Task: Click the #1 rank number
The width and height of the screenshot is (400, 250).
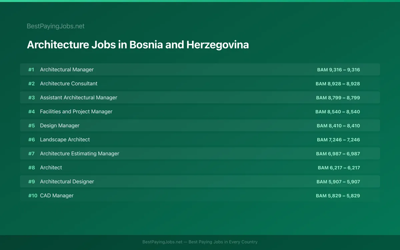Action: click(x=31, y=70)
